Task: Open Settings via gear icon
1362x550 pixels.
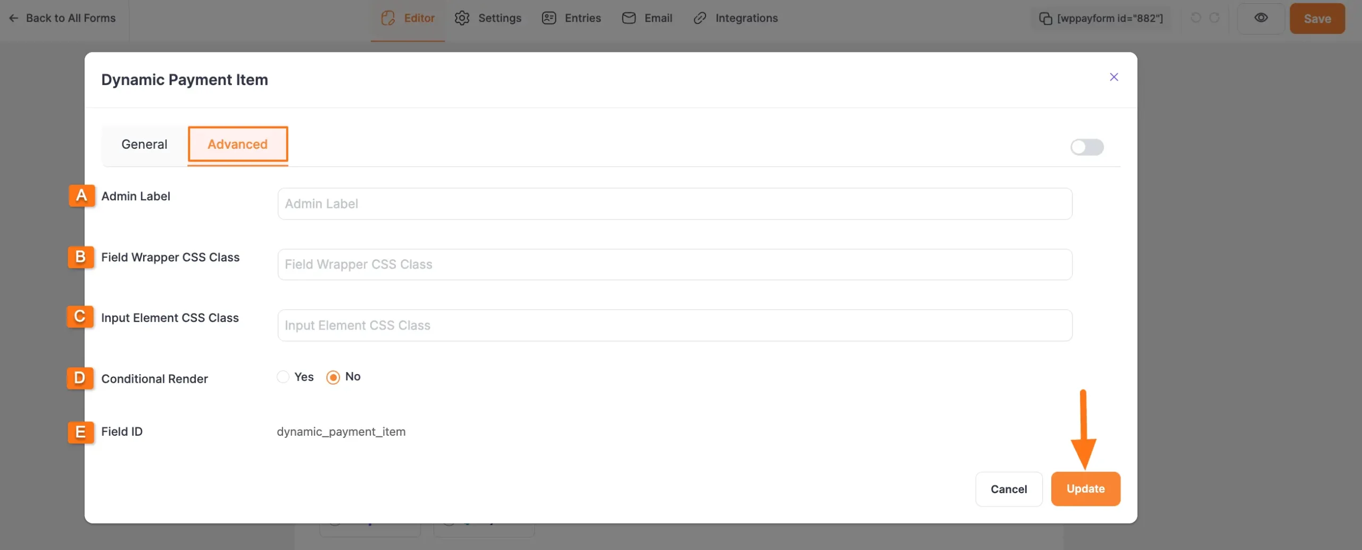Action: 462,18
